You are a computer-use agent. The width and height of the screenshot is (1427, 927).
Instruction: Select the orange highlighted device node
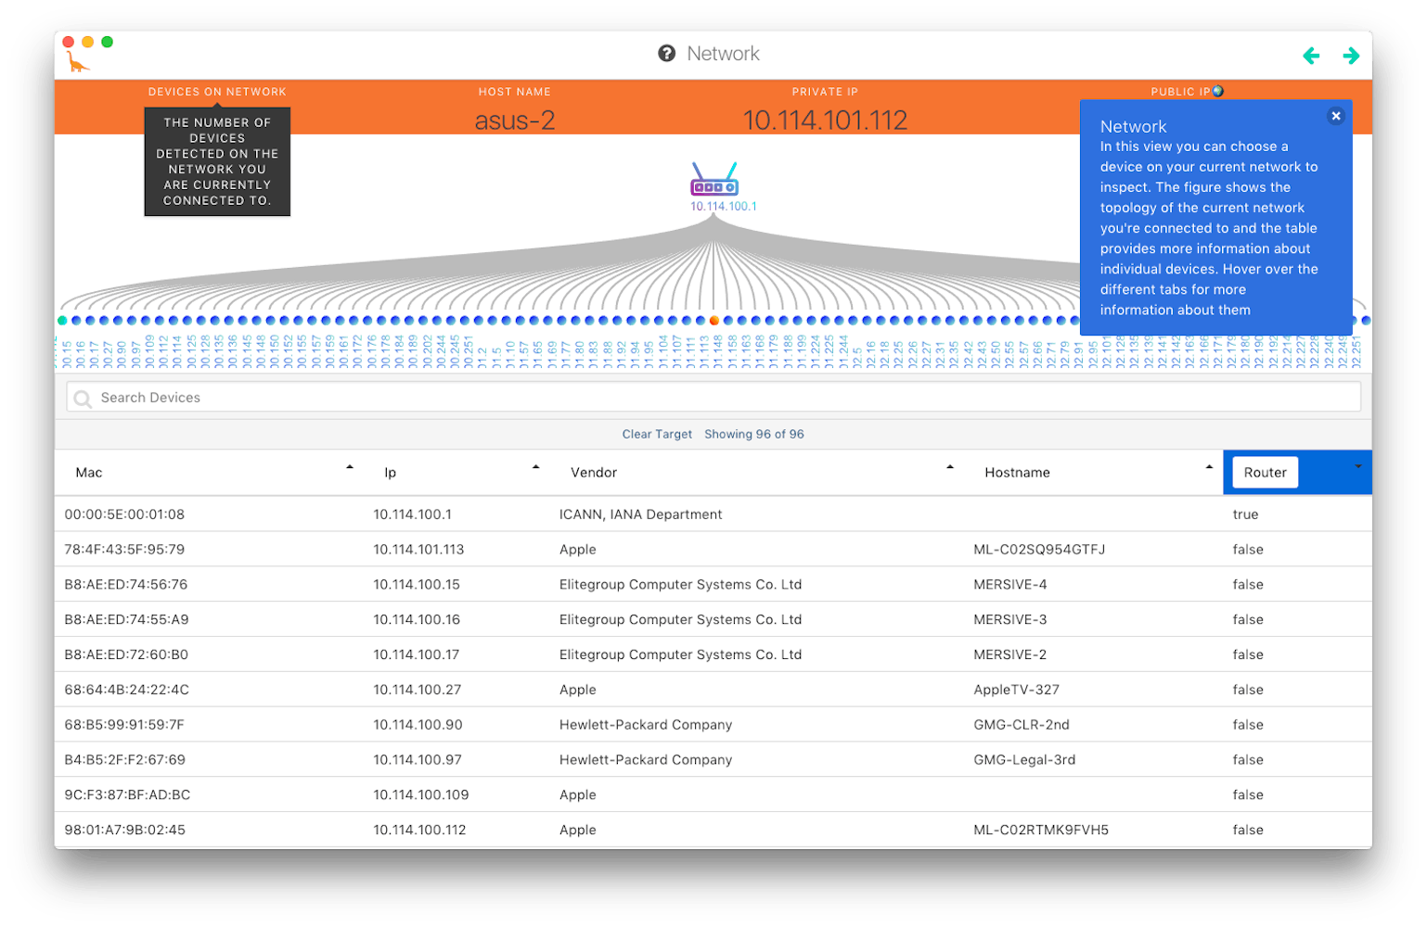point(714,321)
